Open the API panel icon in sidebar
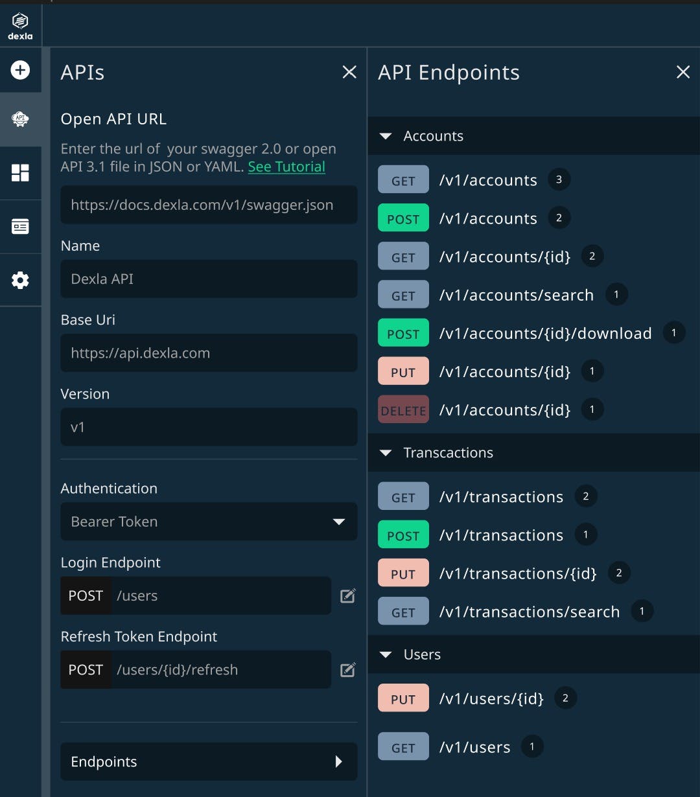 pos(20,119)
